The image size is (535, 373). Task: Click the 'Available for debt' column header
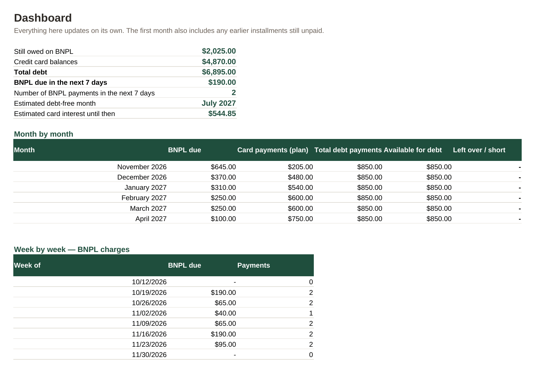[x=413, y=150]
